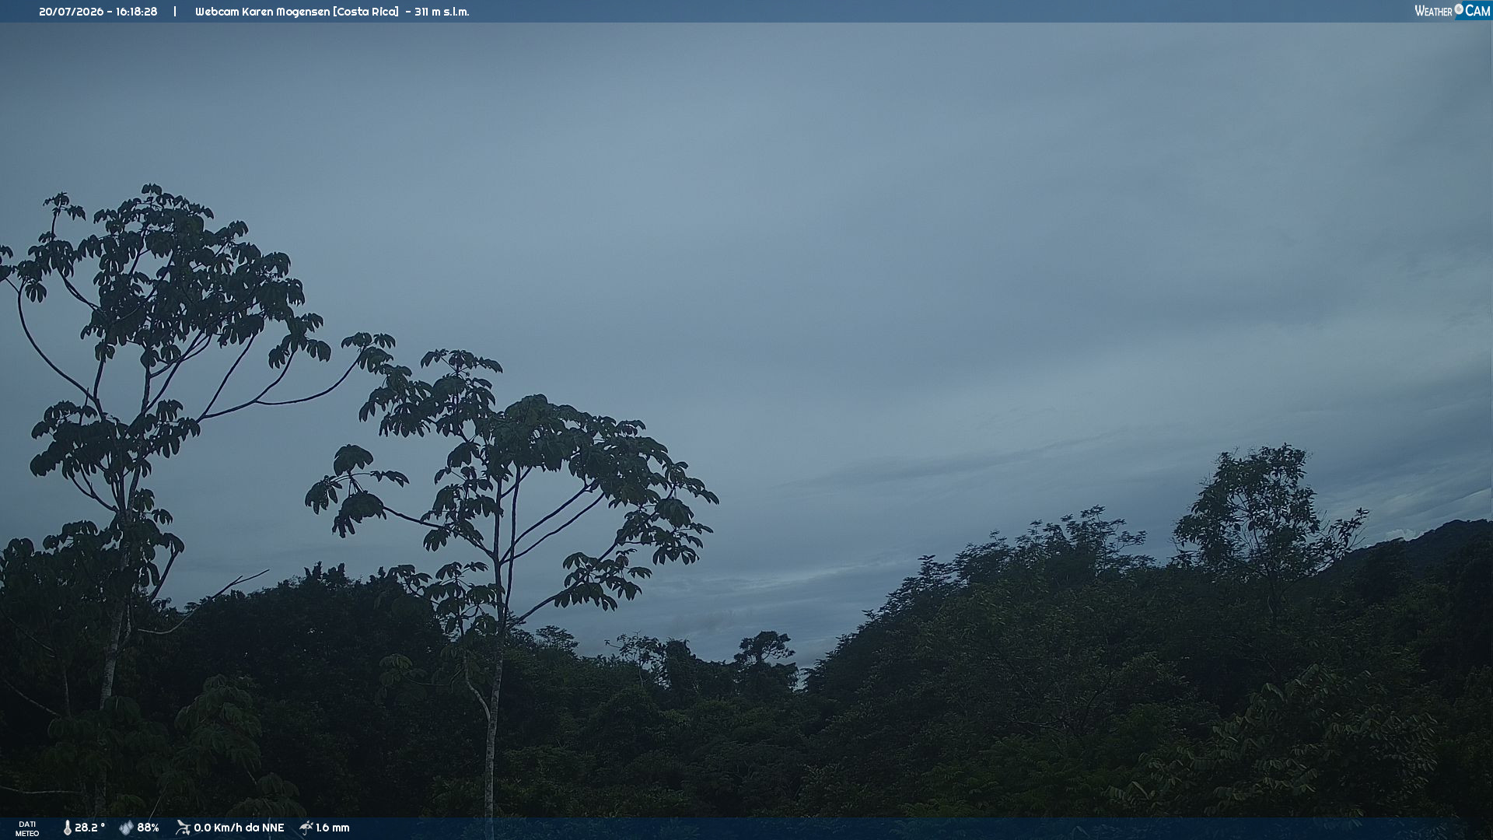Viewport: 1493px width, 840px height.
Task: Click the DATI METEO label
Action: point(27,829)
